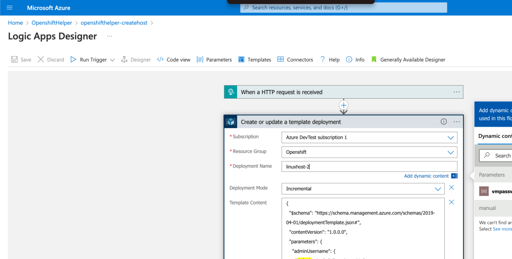Open the HTTP request trigger ellipsis menu

[x=456, y=92]
